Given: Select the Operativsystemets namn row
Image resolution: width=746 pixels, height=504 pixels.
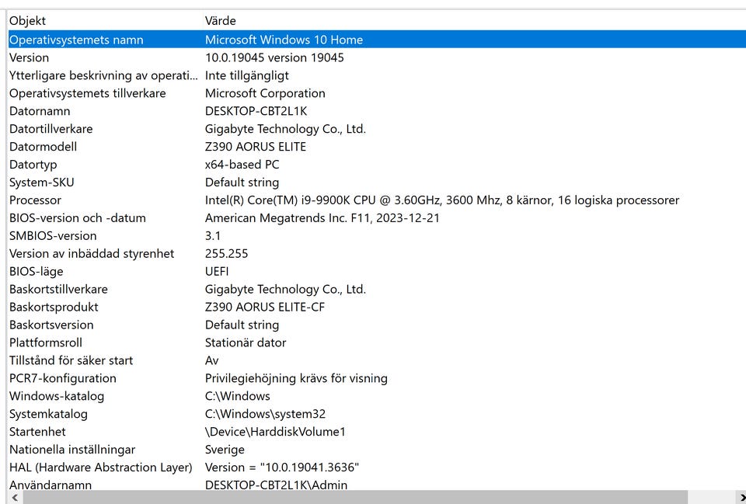Looking at the screenshot, I should pyautogui.click(x=76, y=40).
